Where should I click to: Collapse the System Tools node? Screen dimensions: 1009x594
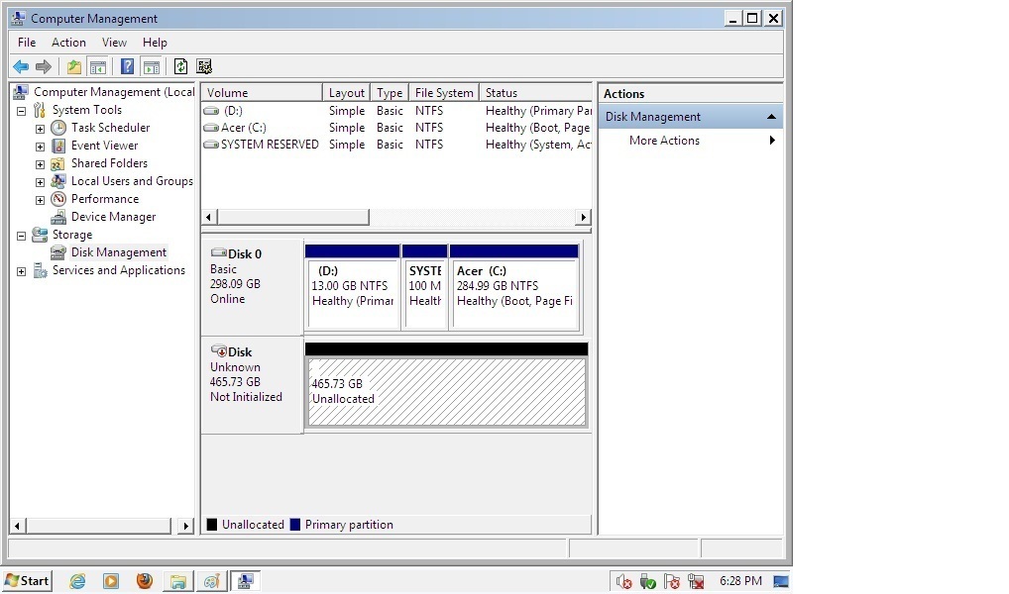click(x=21, y=111)
